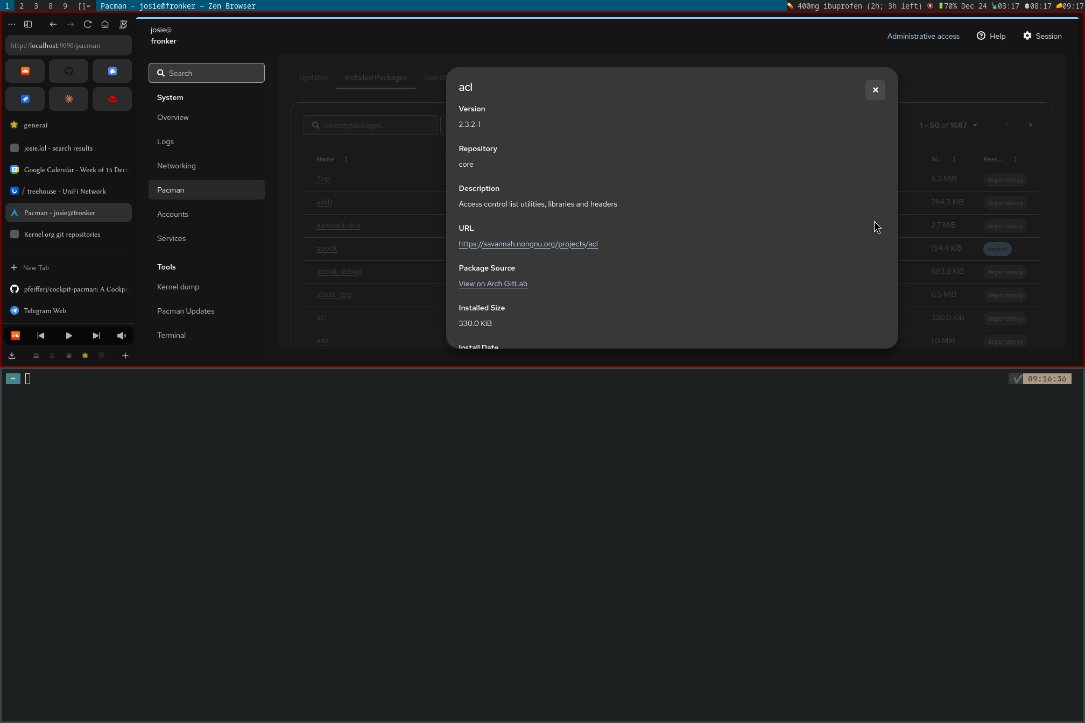Mute audio with the speaker icon
Viewport: 1085px width, 723px height.
(122, 336)
